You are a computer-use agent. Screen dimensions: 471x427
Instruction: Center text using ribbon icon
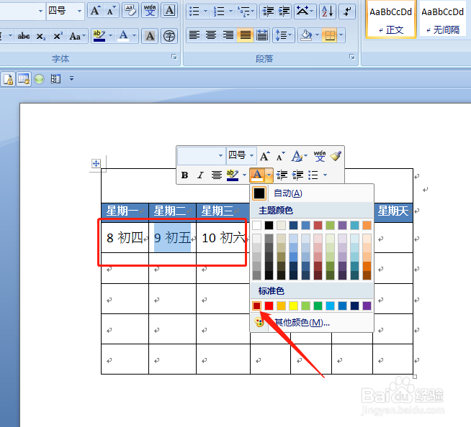coord(211,35)
